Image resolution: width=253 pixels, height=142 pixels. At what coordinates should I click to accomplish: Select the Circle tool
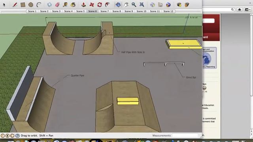click(x=31, y=5)
